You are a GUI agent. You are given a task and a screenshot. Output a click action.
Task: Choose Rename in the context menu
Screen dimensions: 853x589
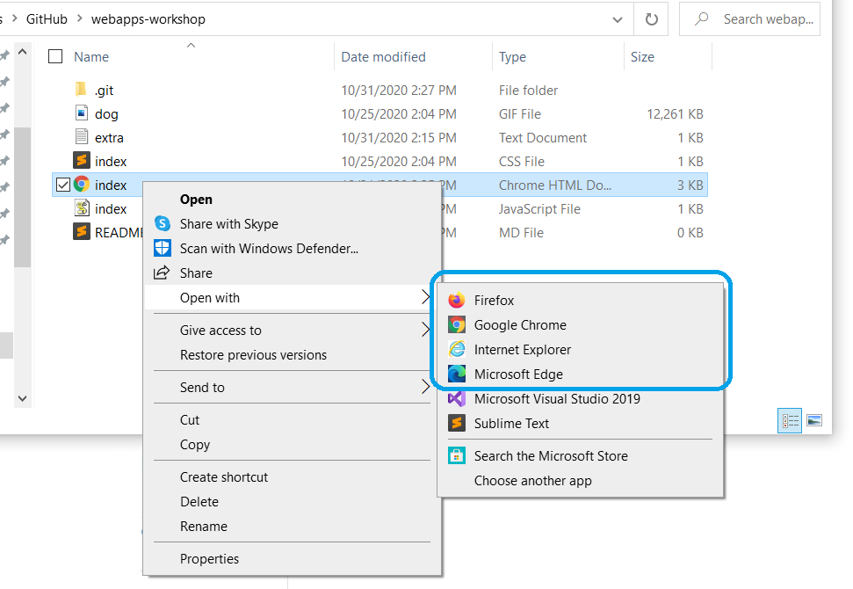[x=203, y=527]
